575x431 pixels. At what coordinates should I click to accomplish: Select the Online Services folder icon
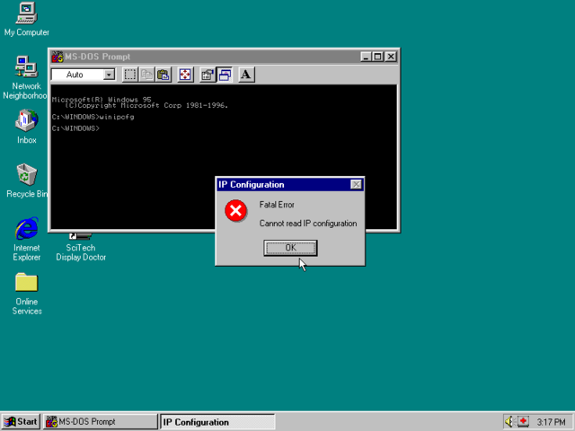pos(26,283)
